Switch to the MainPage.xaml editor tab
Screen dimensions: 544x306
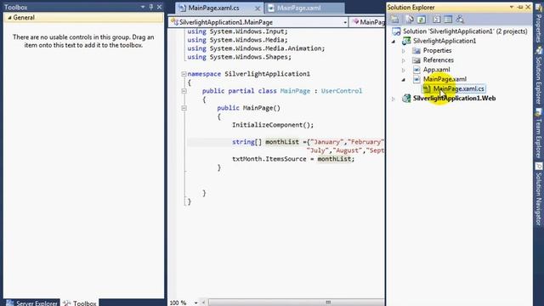point(304,8)
